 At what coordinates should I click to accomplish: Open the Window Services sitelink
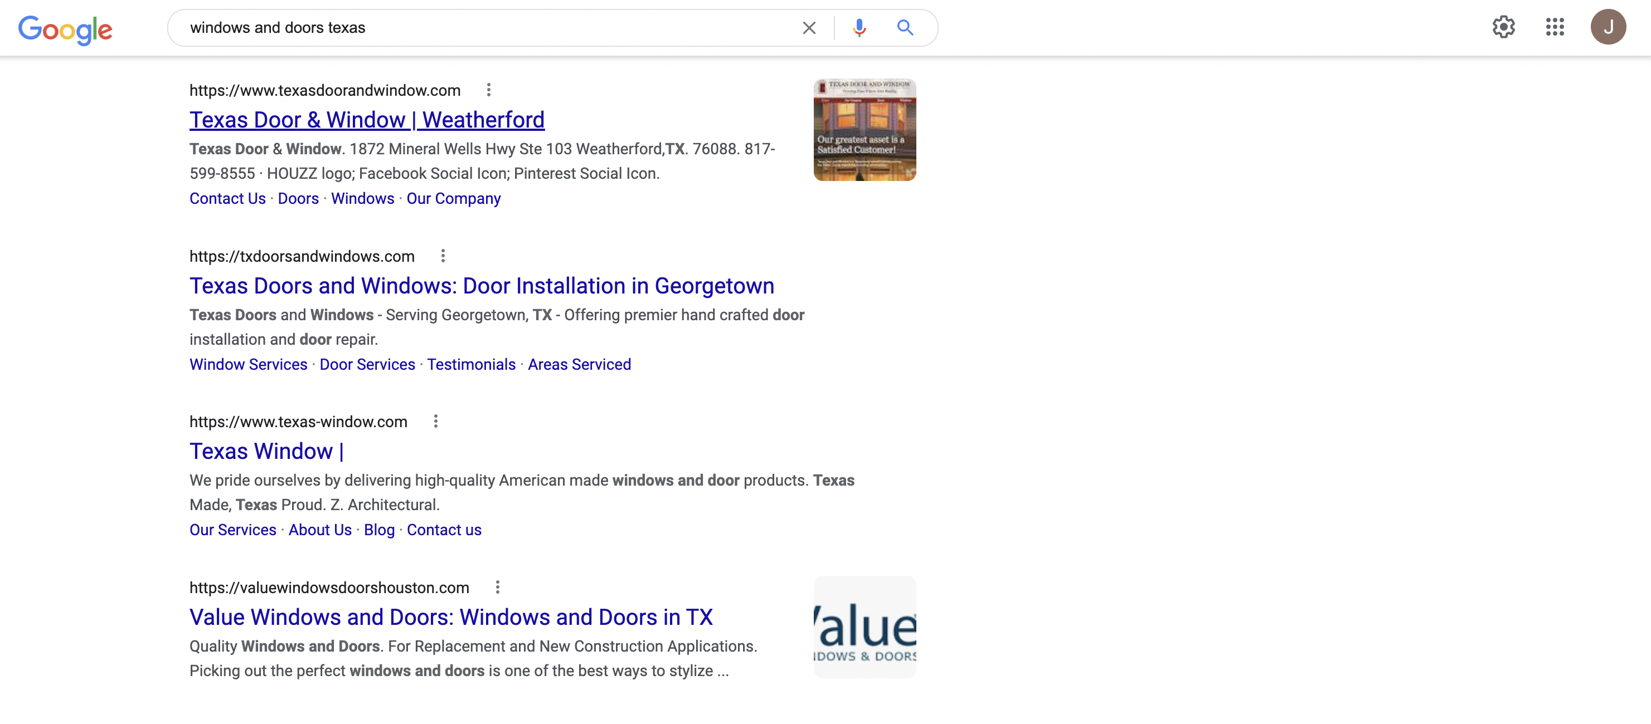pyautogui.click(x=248, y=364)
